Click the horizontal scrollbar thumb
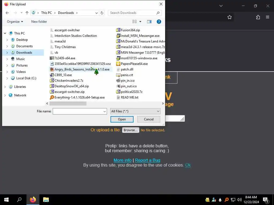The width and height of the screenshot is (274, 205). coord(68,104)
